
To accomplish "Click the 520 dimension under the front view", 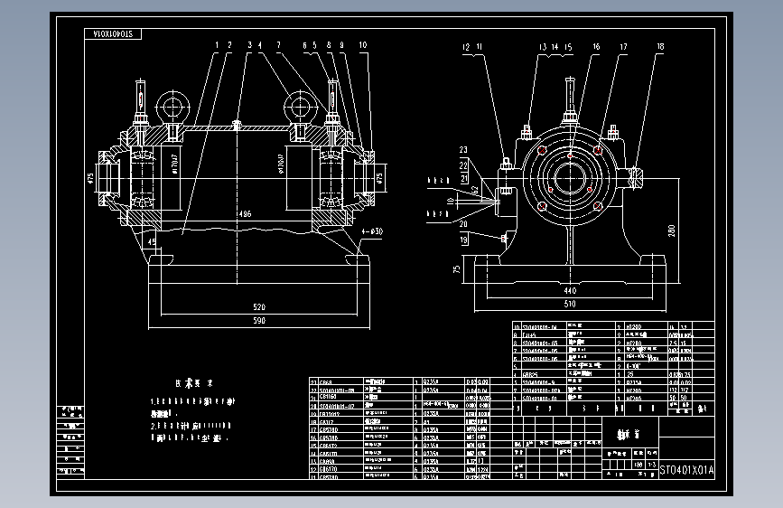I will 259,307.
